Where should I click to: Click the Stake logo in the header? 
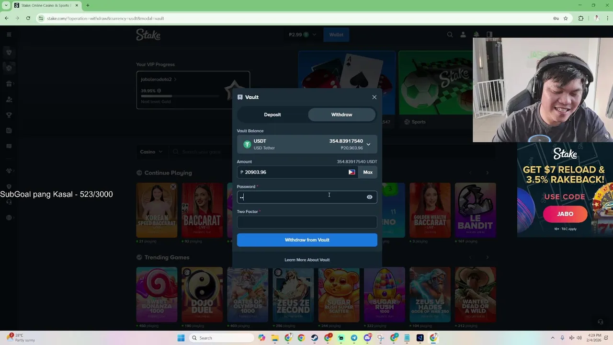pyautogui.click(x=148, y=34)
